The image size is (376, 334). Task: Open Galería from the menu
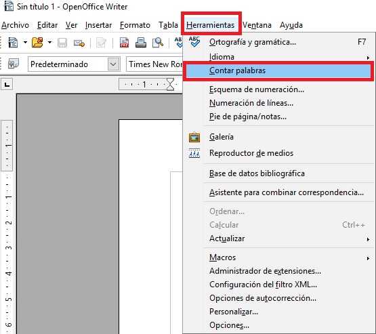278,137
